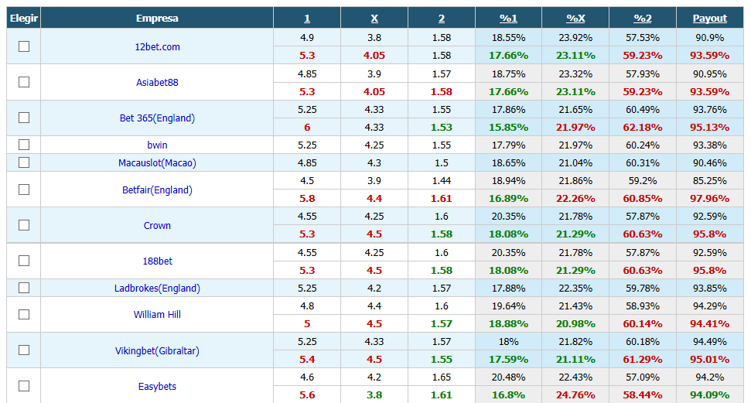Click Easybets green odds 3.8
Image resolution: width=751 pixels, height=403 pixels.
374,395
